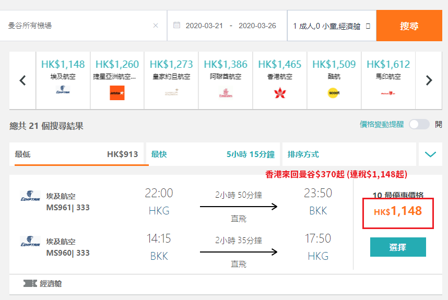Click the 總共 21 個搜尋結果 heading

46,126
